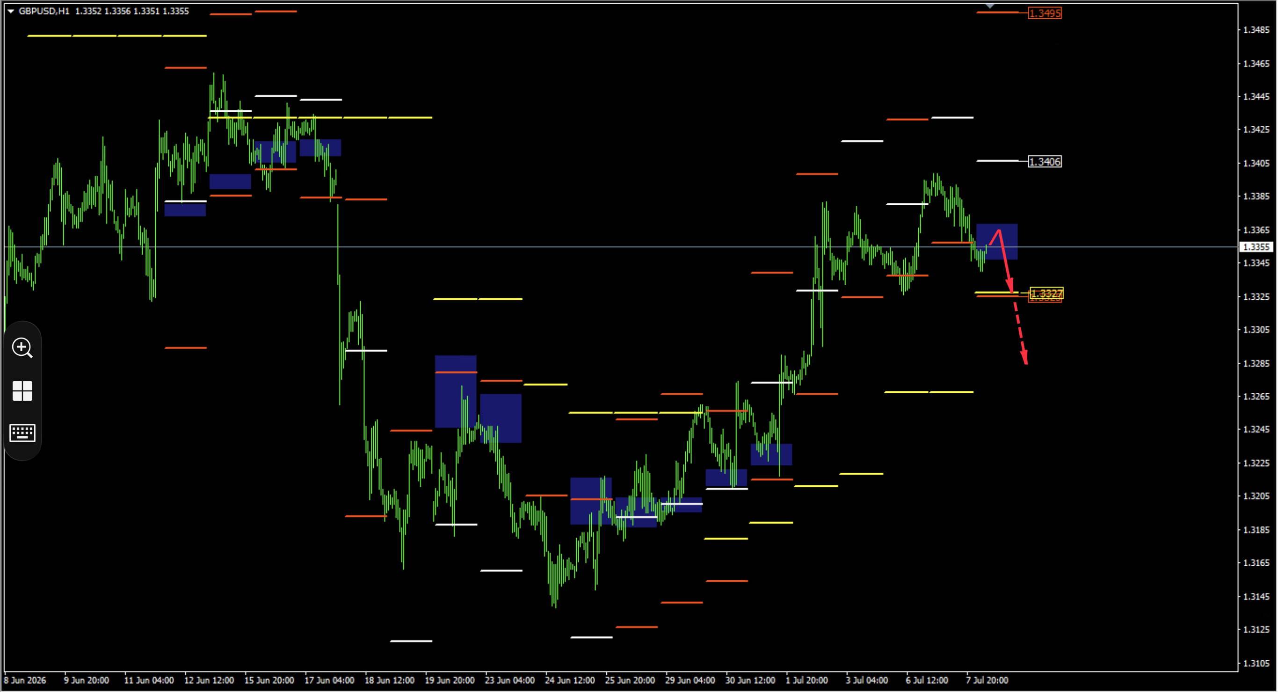
Task: Click the 1 Jul 20:00 time label
Action: 806,680
